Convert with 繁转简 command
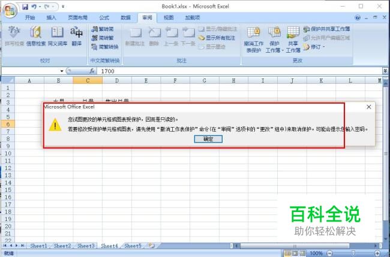Screen dimensions: 390x257 [103, 29]
